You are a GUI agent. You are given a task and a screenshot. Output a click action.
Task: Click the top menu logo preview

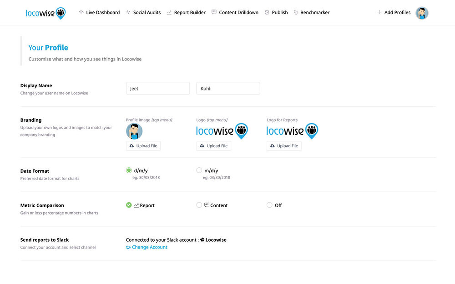tap(222, 131)
